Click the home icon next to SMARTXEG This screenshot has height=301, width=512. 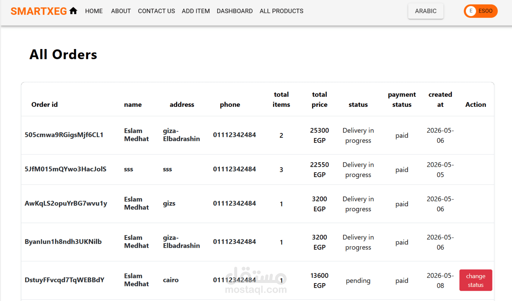(x=73, y=11)
